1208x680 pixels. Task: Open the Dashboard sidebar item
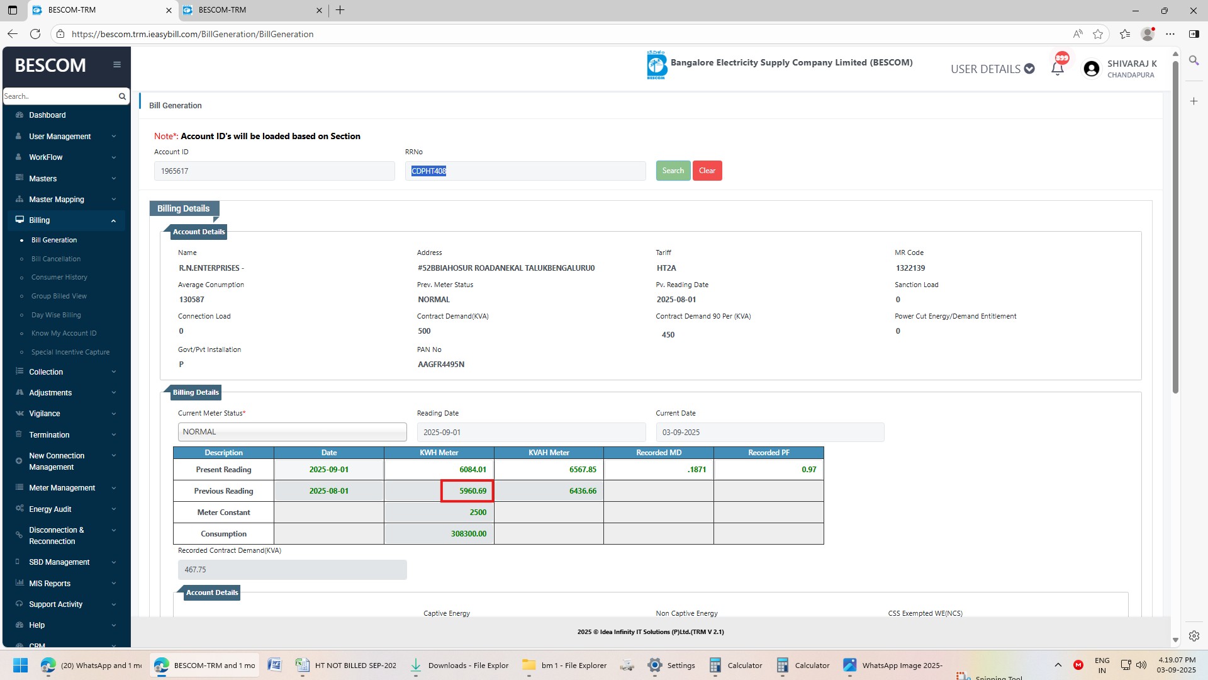pos(47,115)
